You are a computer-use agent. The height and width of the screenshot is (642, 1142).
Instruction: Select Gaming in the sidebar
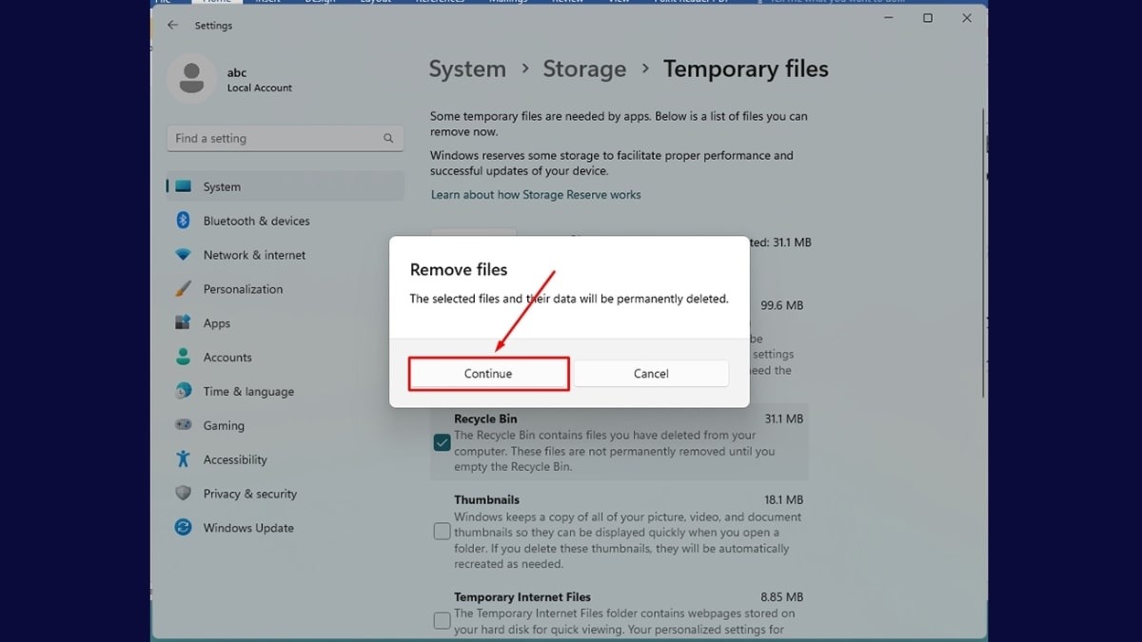click(285, 426)
